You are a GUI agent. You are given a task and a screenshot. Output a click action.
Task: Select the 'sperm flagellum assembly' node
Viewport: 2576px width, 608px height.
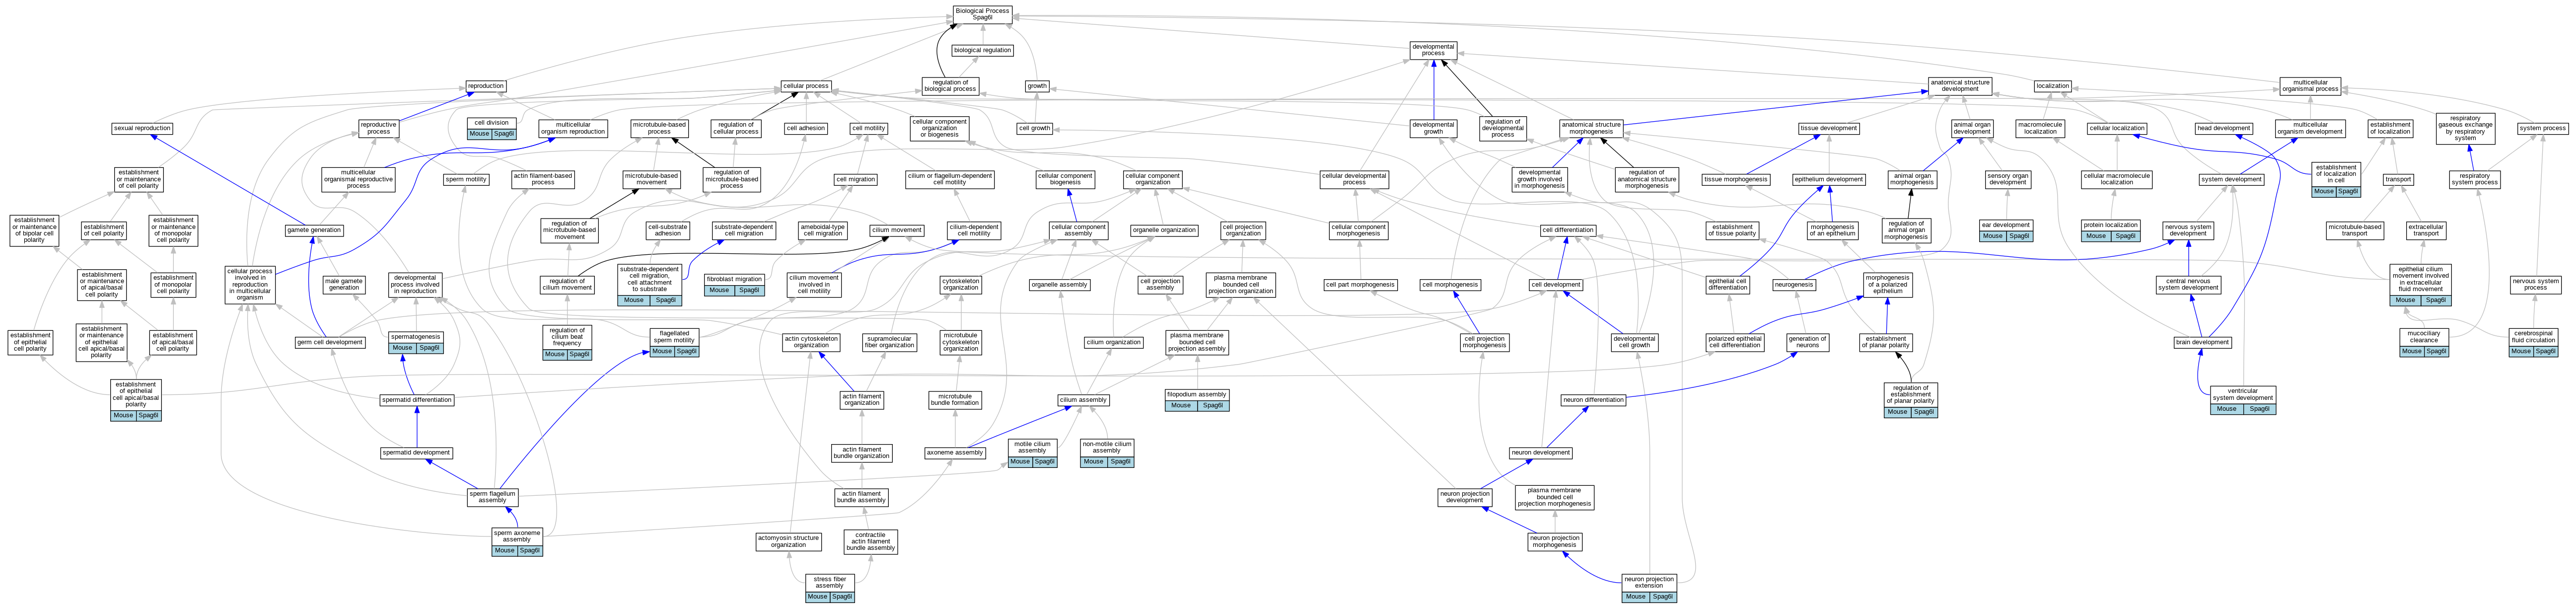coord(493,497)
